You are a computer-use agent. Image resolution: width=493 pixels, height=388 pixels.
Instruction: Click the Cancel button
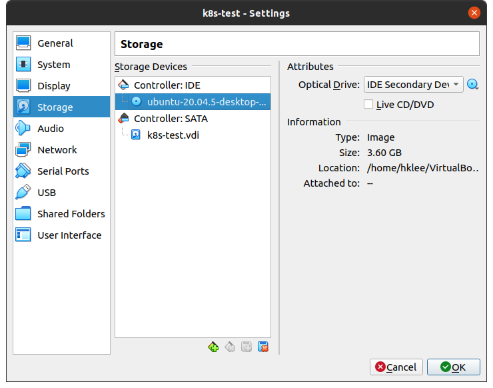(396, 367)
